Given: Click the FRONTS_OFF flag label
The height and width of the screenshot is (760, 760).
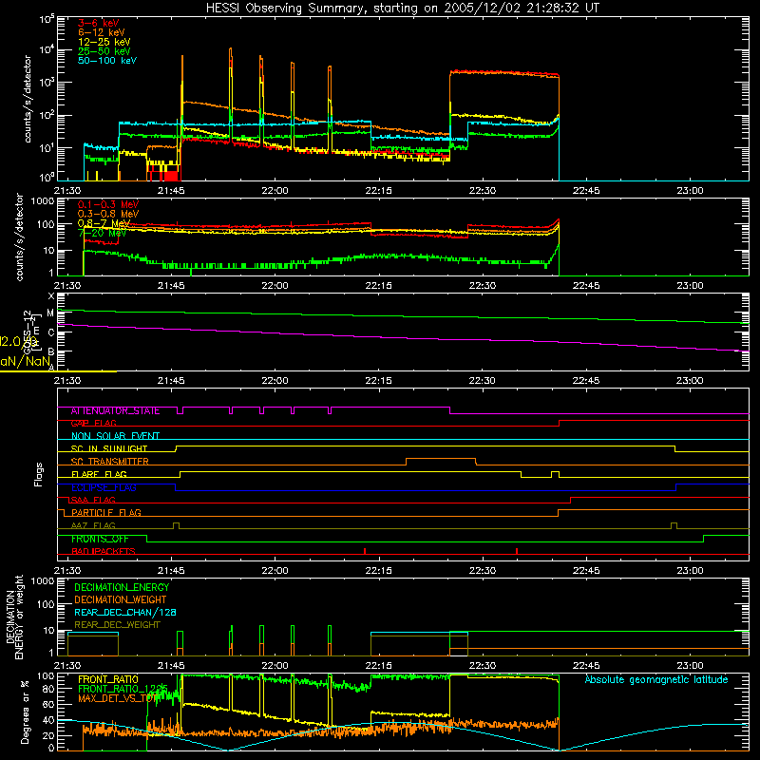Looking at the screenshot, I should point(100,539).
